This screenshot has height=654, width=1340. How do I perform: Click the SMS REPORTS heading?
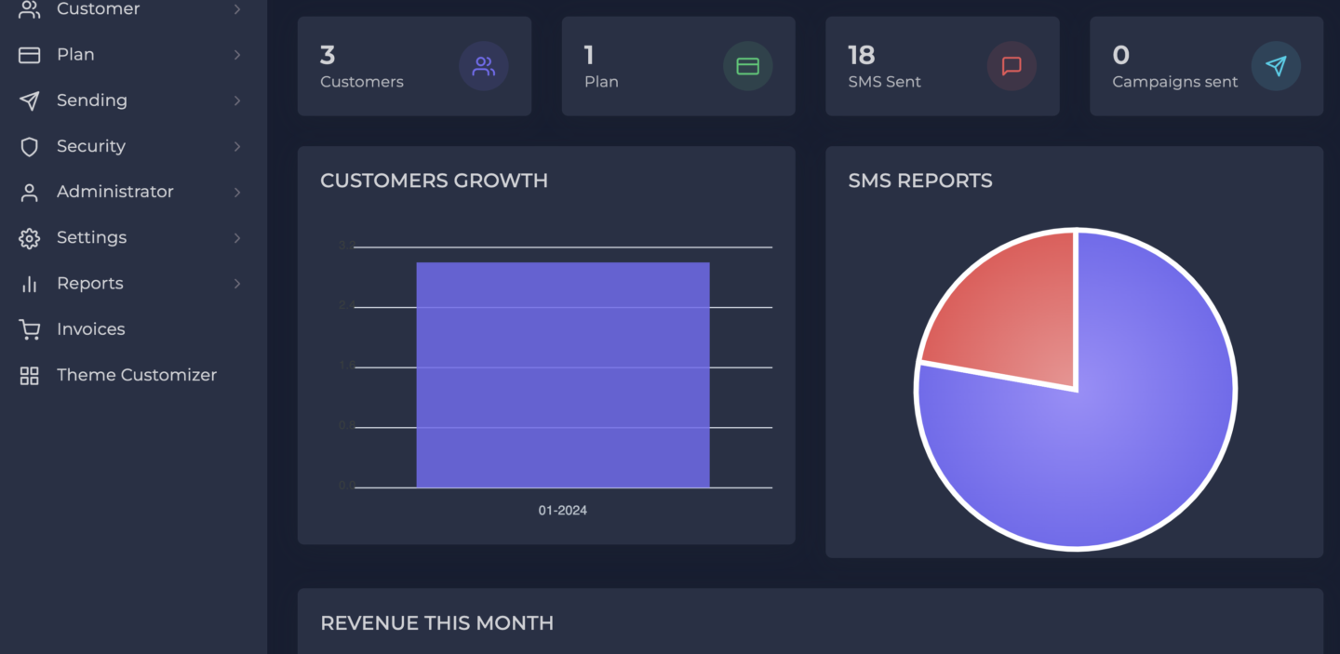pyautogui.click(x=920, y=180)
